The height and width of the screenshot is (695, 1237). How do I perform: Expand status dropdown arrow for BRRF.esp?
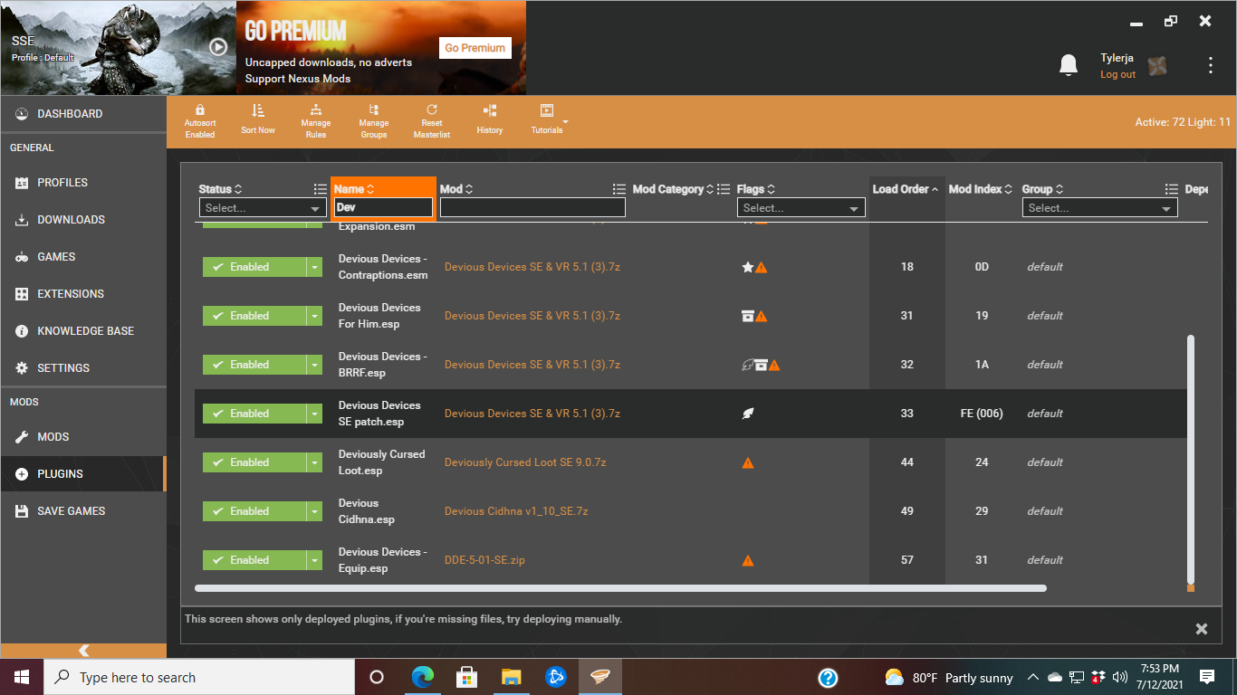point(314,365)
